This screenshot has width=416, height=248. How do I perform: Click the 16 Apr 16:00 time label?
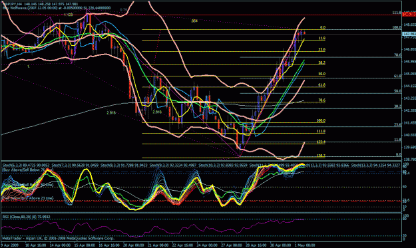tap(109, 245)
